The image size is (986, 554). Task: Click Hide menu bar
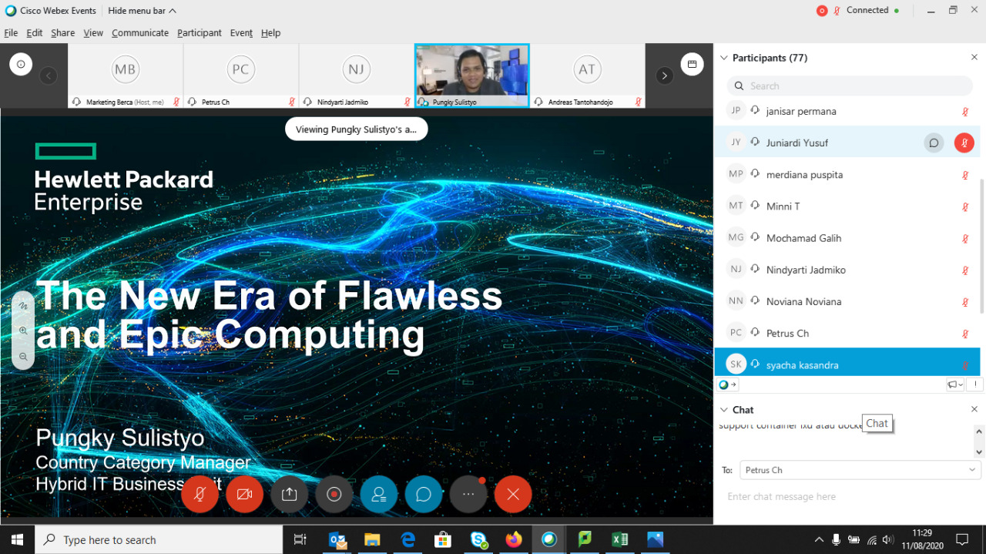pos(142,11)
